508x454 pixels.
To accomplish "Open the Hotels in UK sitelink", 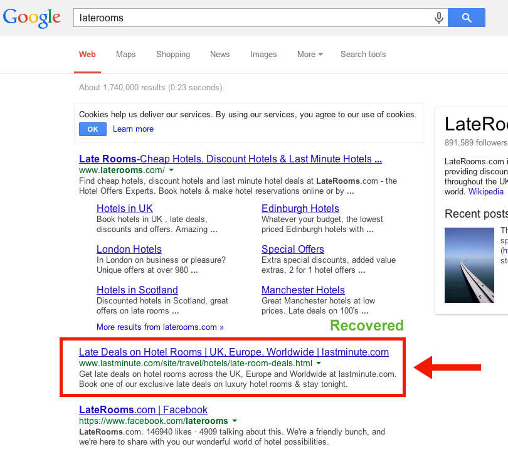I will (x=125, y=209).
